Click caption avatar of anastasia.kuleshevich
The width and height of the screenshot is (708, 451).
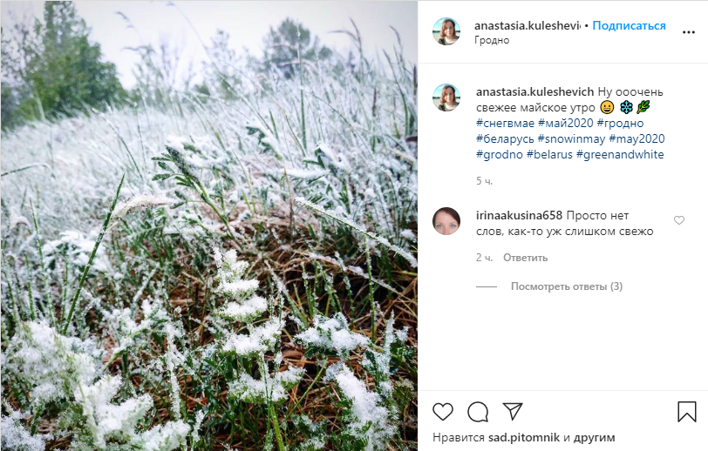point(446,98)
